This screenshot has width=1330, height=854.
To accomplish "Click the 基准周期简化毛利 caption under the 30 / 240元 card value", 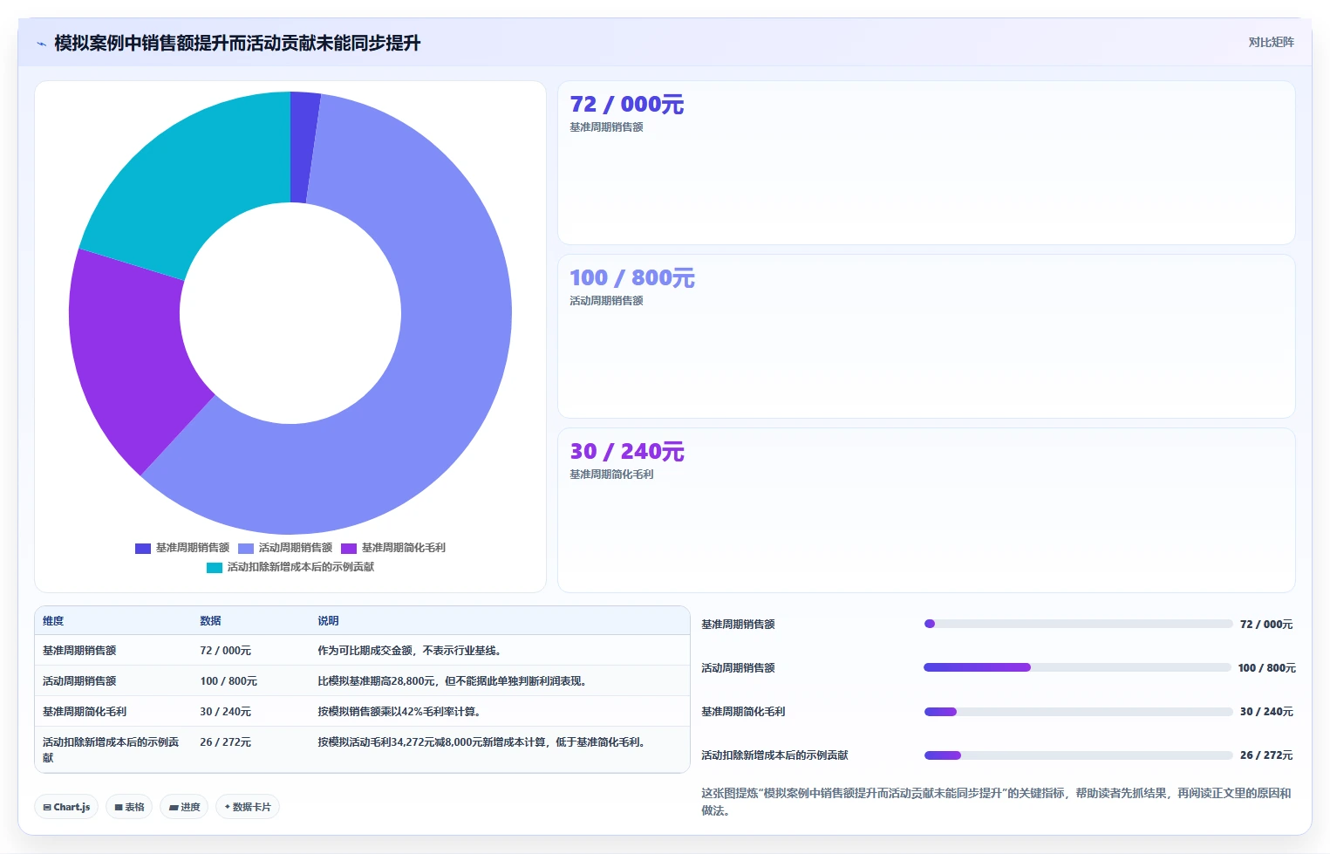I will [x=611, y=475].
